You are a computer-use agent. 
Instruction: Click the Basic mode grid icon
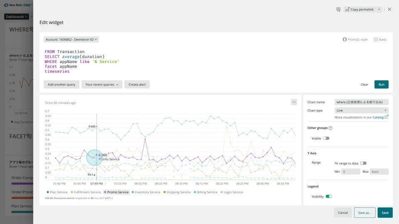pos(376,39)
